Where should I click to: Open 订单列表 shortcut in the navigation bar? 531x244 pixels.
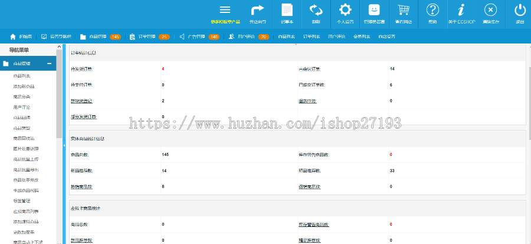click(312, 36)
